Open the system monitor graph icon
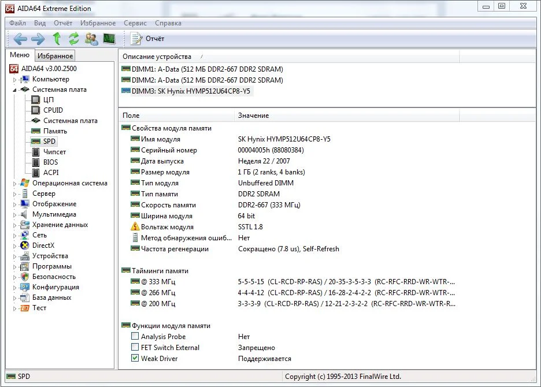Image resolution: width=541 pixels, height=387 pixels. 109,39
